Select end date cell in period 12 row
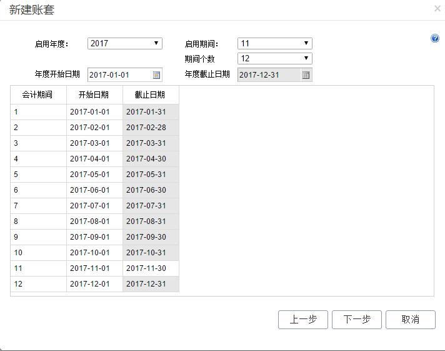The height and width of the screenshot is (351, 445). [x=151, y=284]
